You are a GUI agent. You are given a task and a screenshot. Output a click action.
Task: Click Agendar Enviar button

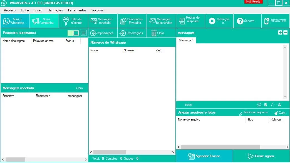click(204, 156)
